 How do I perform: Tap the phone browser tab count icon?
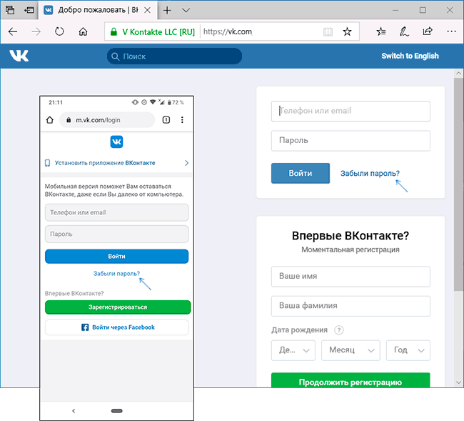[166, 119]
